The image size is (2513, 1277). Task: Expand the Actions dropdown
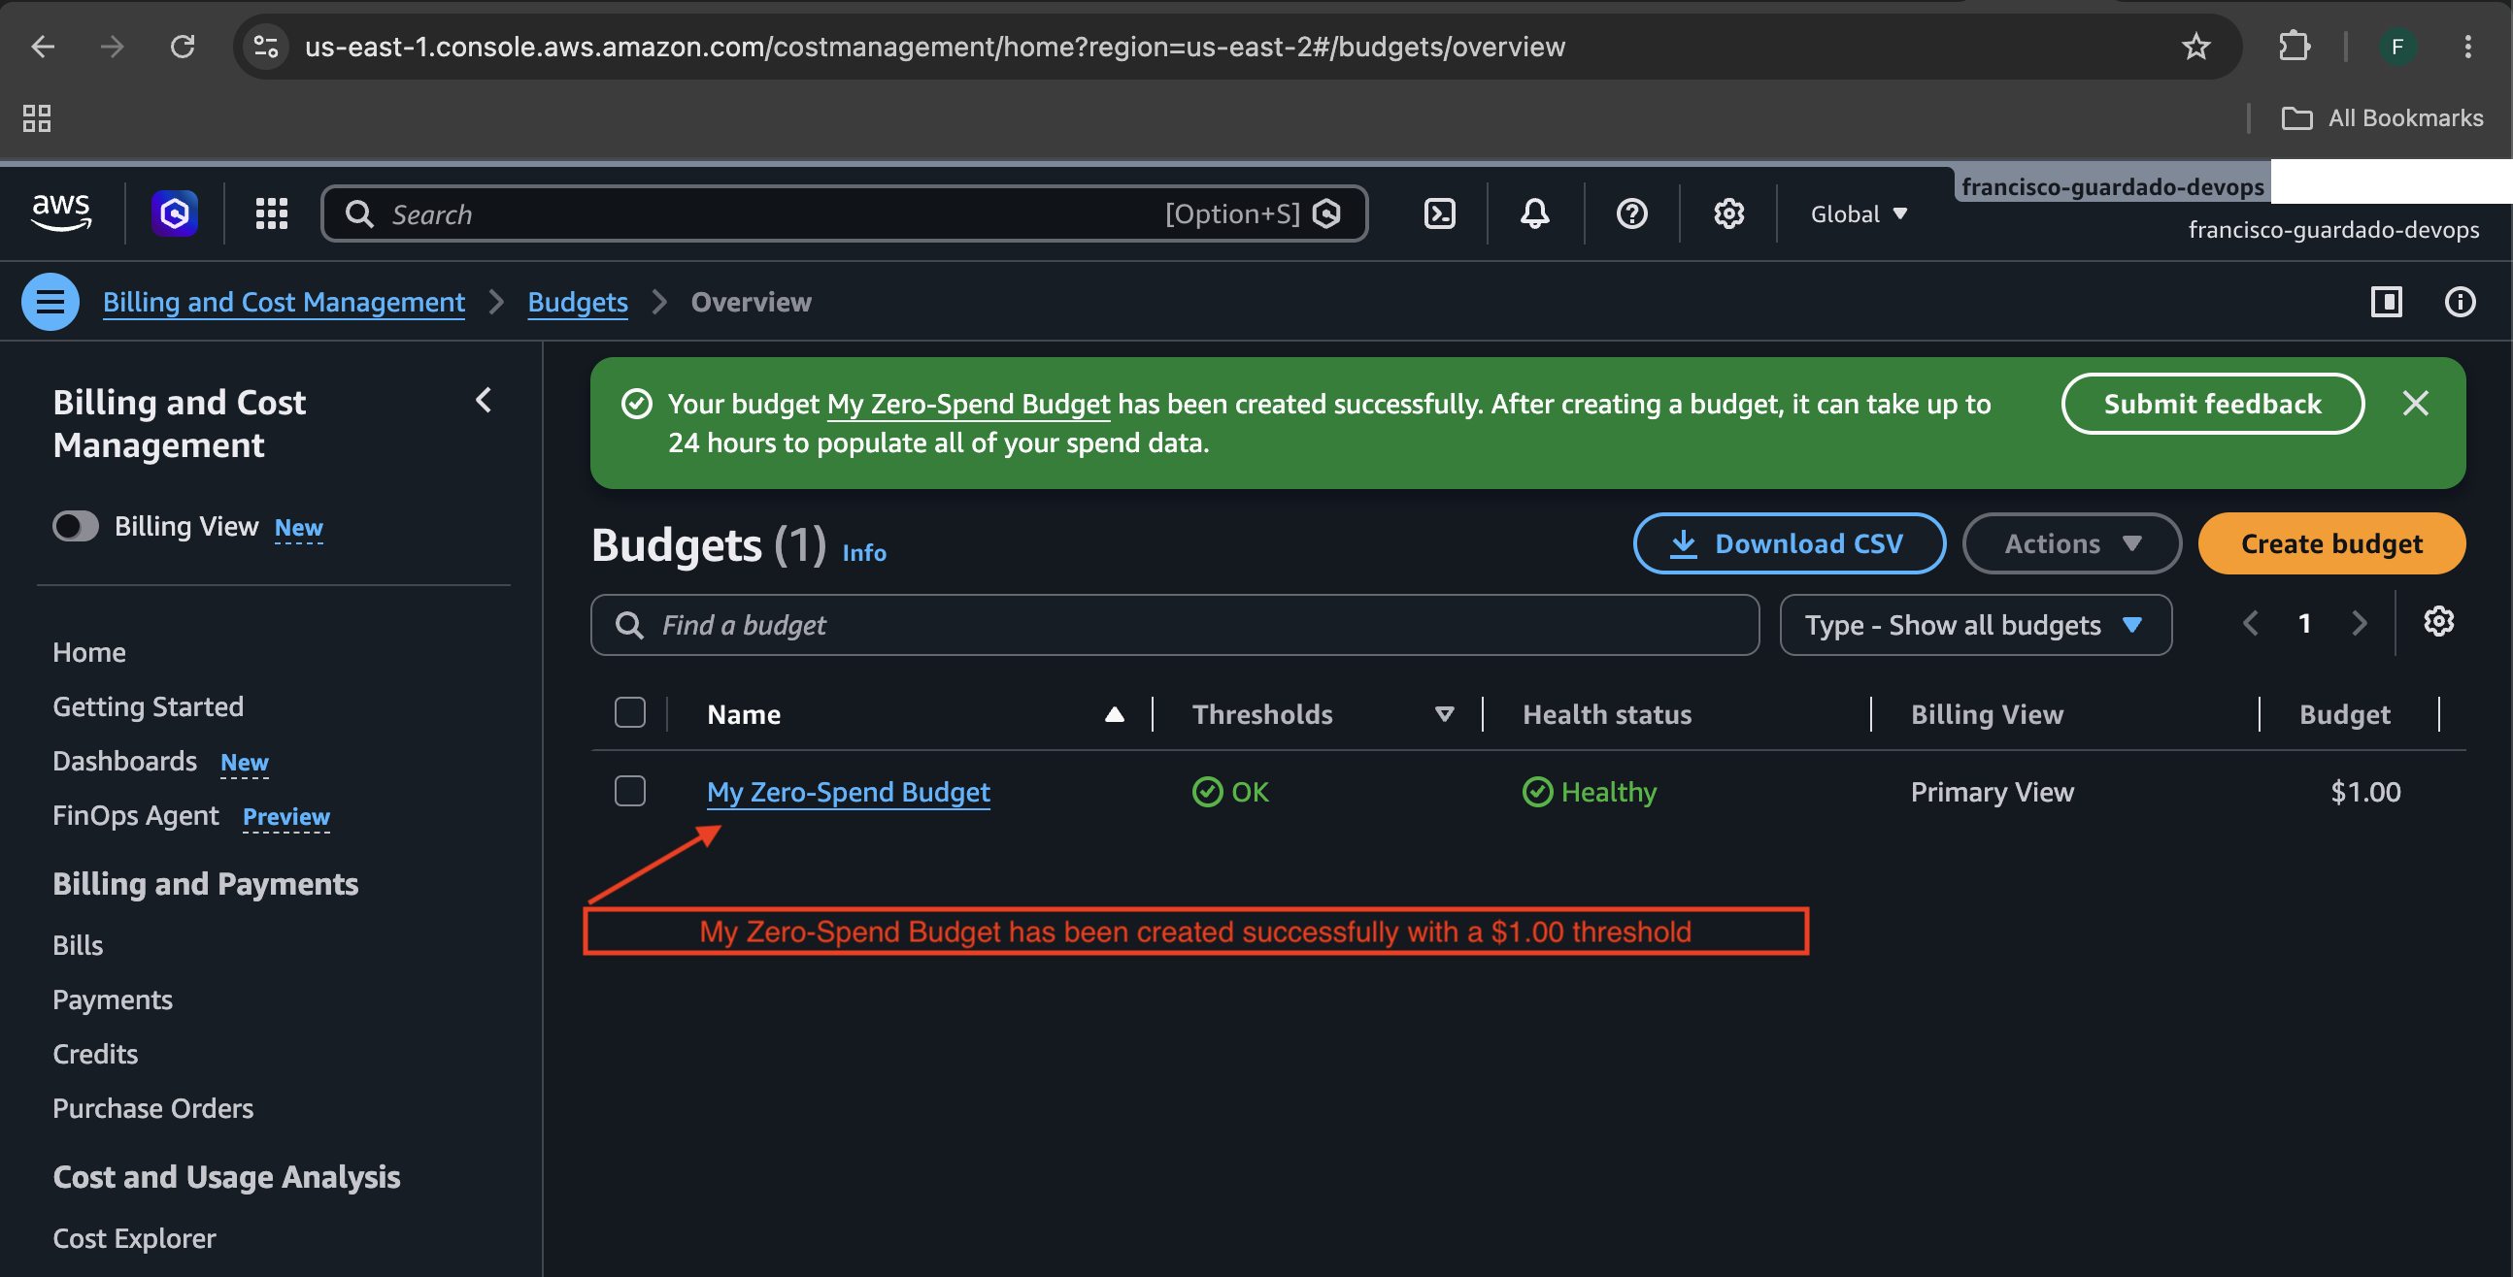pos(2071,543)
